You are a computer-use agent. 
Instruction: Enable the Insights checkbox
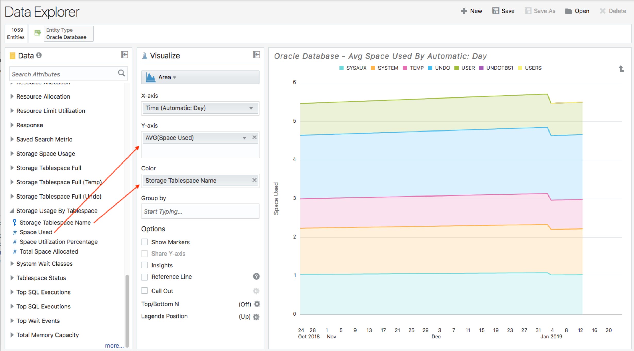coord(145,265)
